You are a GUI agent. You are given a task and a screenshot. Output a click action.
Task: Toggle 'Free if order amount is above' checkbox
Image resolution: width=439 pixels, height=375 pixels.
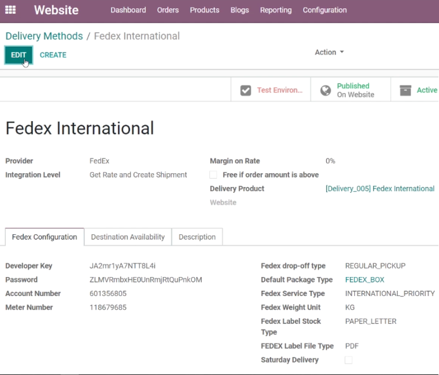click(214, 175)
